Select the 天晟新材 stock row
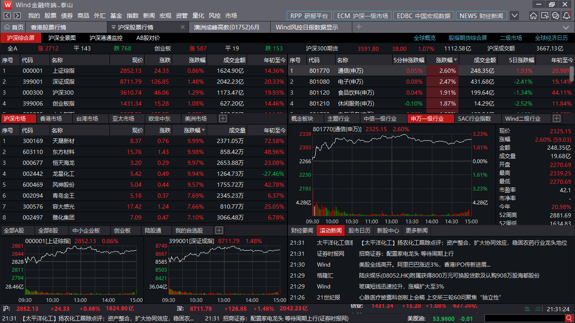575x323 pixels. tap(144, 141)
